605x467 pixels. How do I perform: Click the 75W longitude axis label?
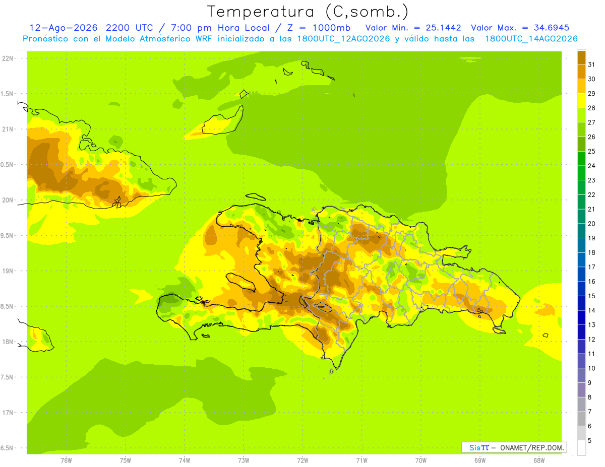pyautogui.click(x=125, y=460)
